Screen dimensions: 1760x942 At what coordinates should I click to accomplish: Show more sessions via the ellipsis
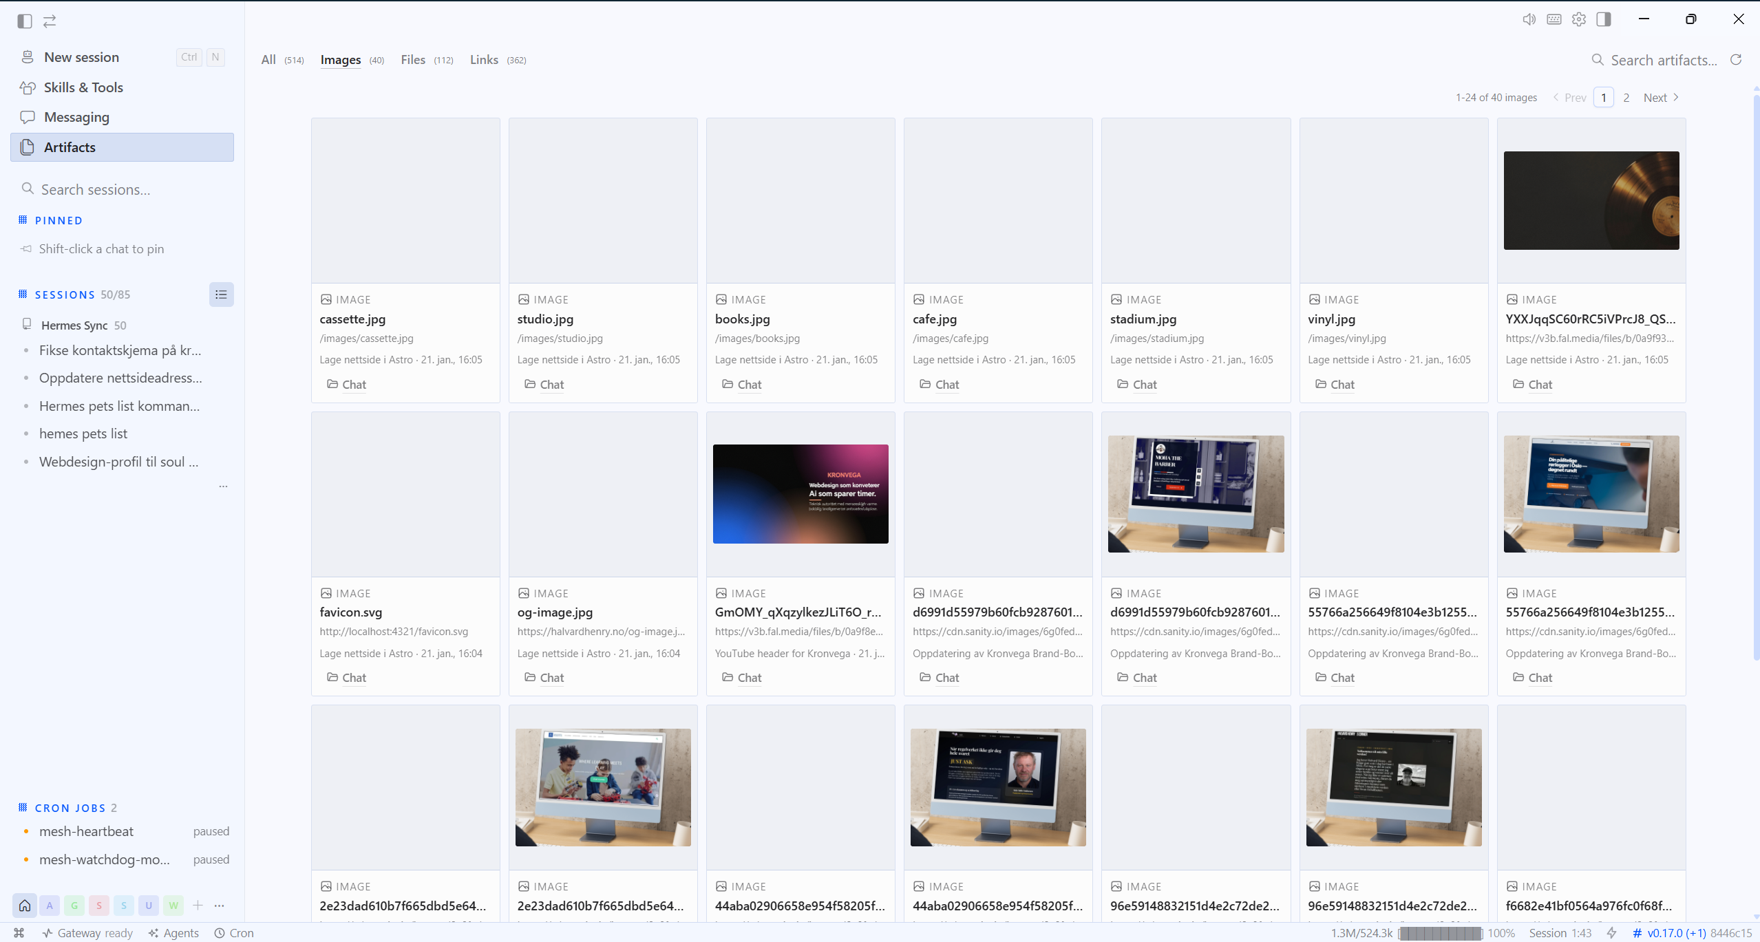pyautogui.click(x=223, y=486)
